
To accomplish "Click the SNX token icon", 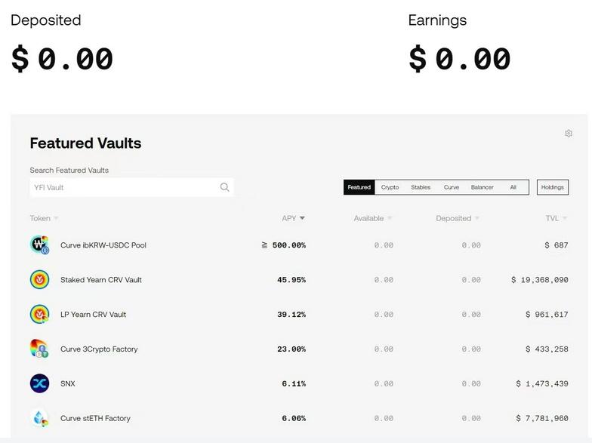I will [x=39, y=383].
